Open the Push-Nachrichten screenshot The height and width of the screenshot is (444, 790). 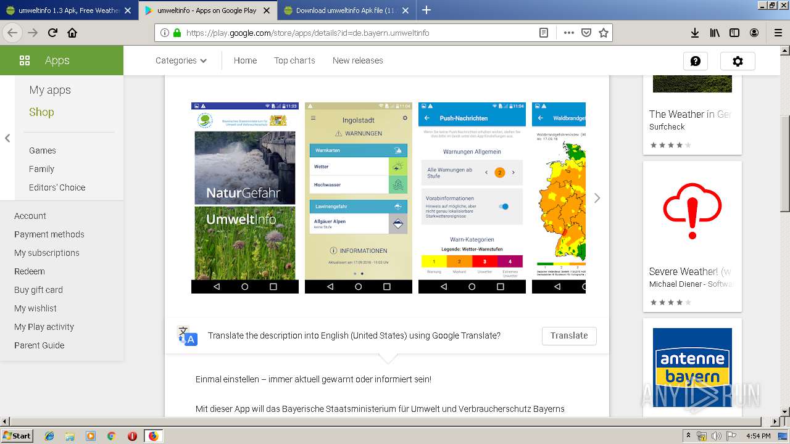[x=472, y=197]
